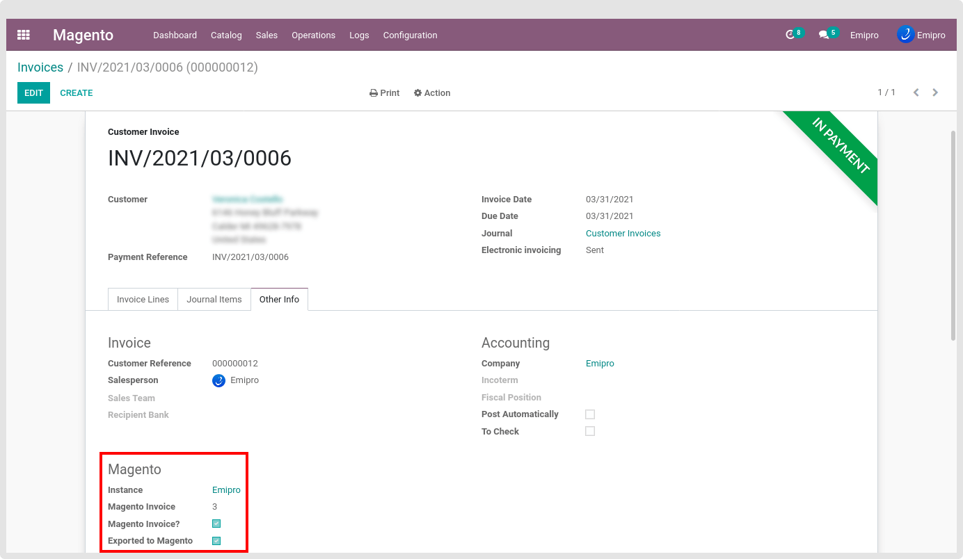Click the Payment Reference value INV/2021/03/0006
Screen dimensions: 963x559
click(250, 257)
